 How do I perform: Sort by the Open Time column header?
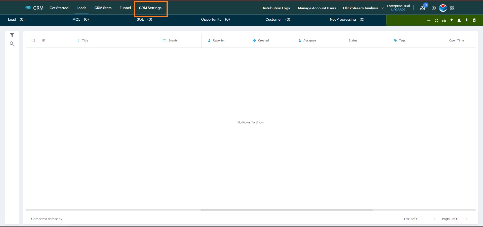457,40
